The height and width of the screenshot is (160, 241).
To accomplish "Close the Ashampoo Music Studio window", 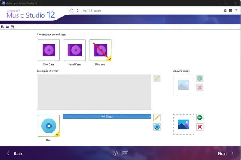I will (x=235, y=3).
